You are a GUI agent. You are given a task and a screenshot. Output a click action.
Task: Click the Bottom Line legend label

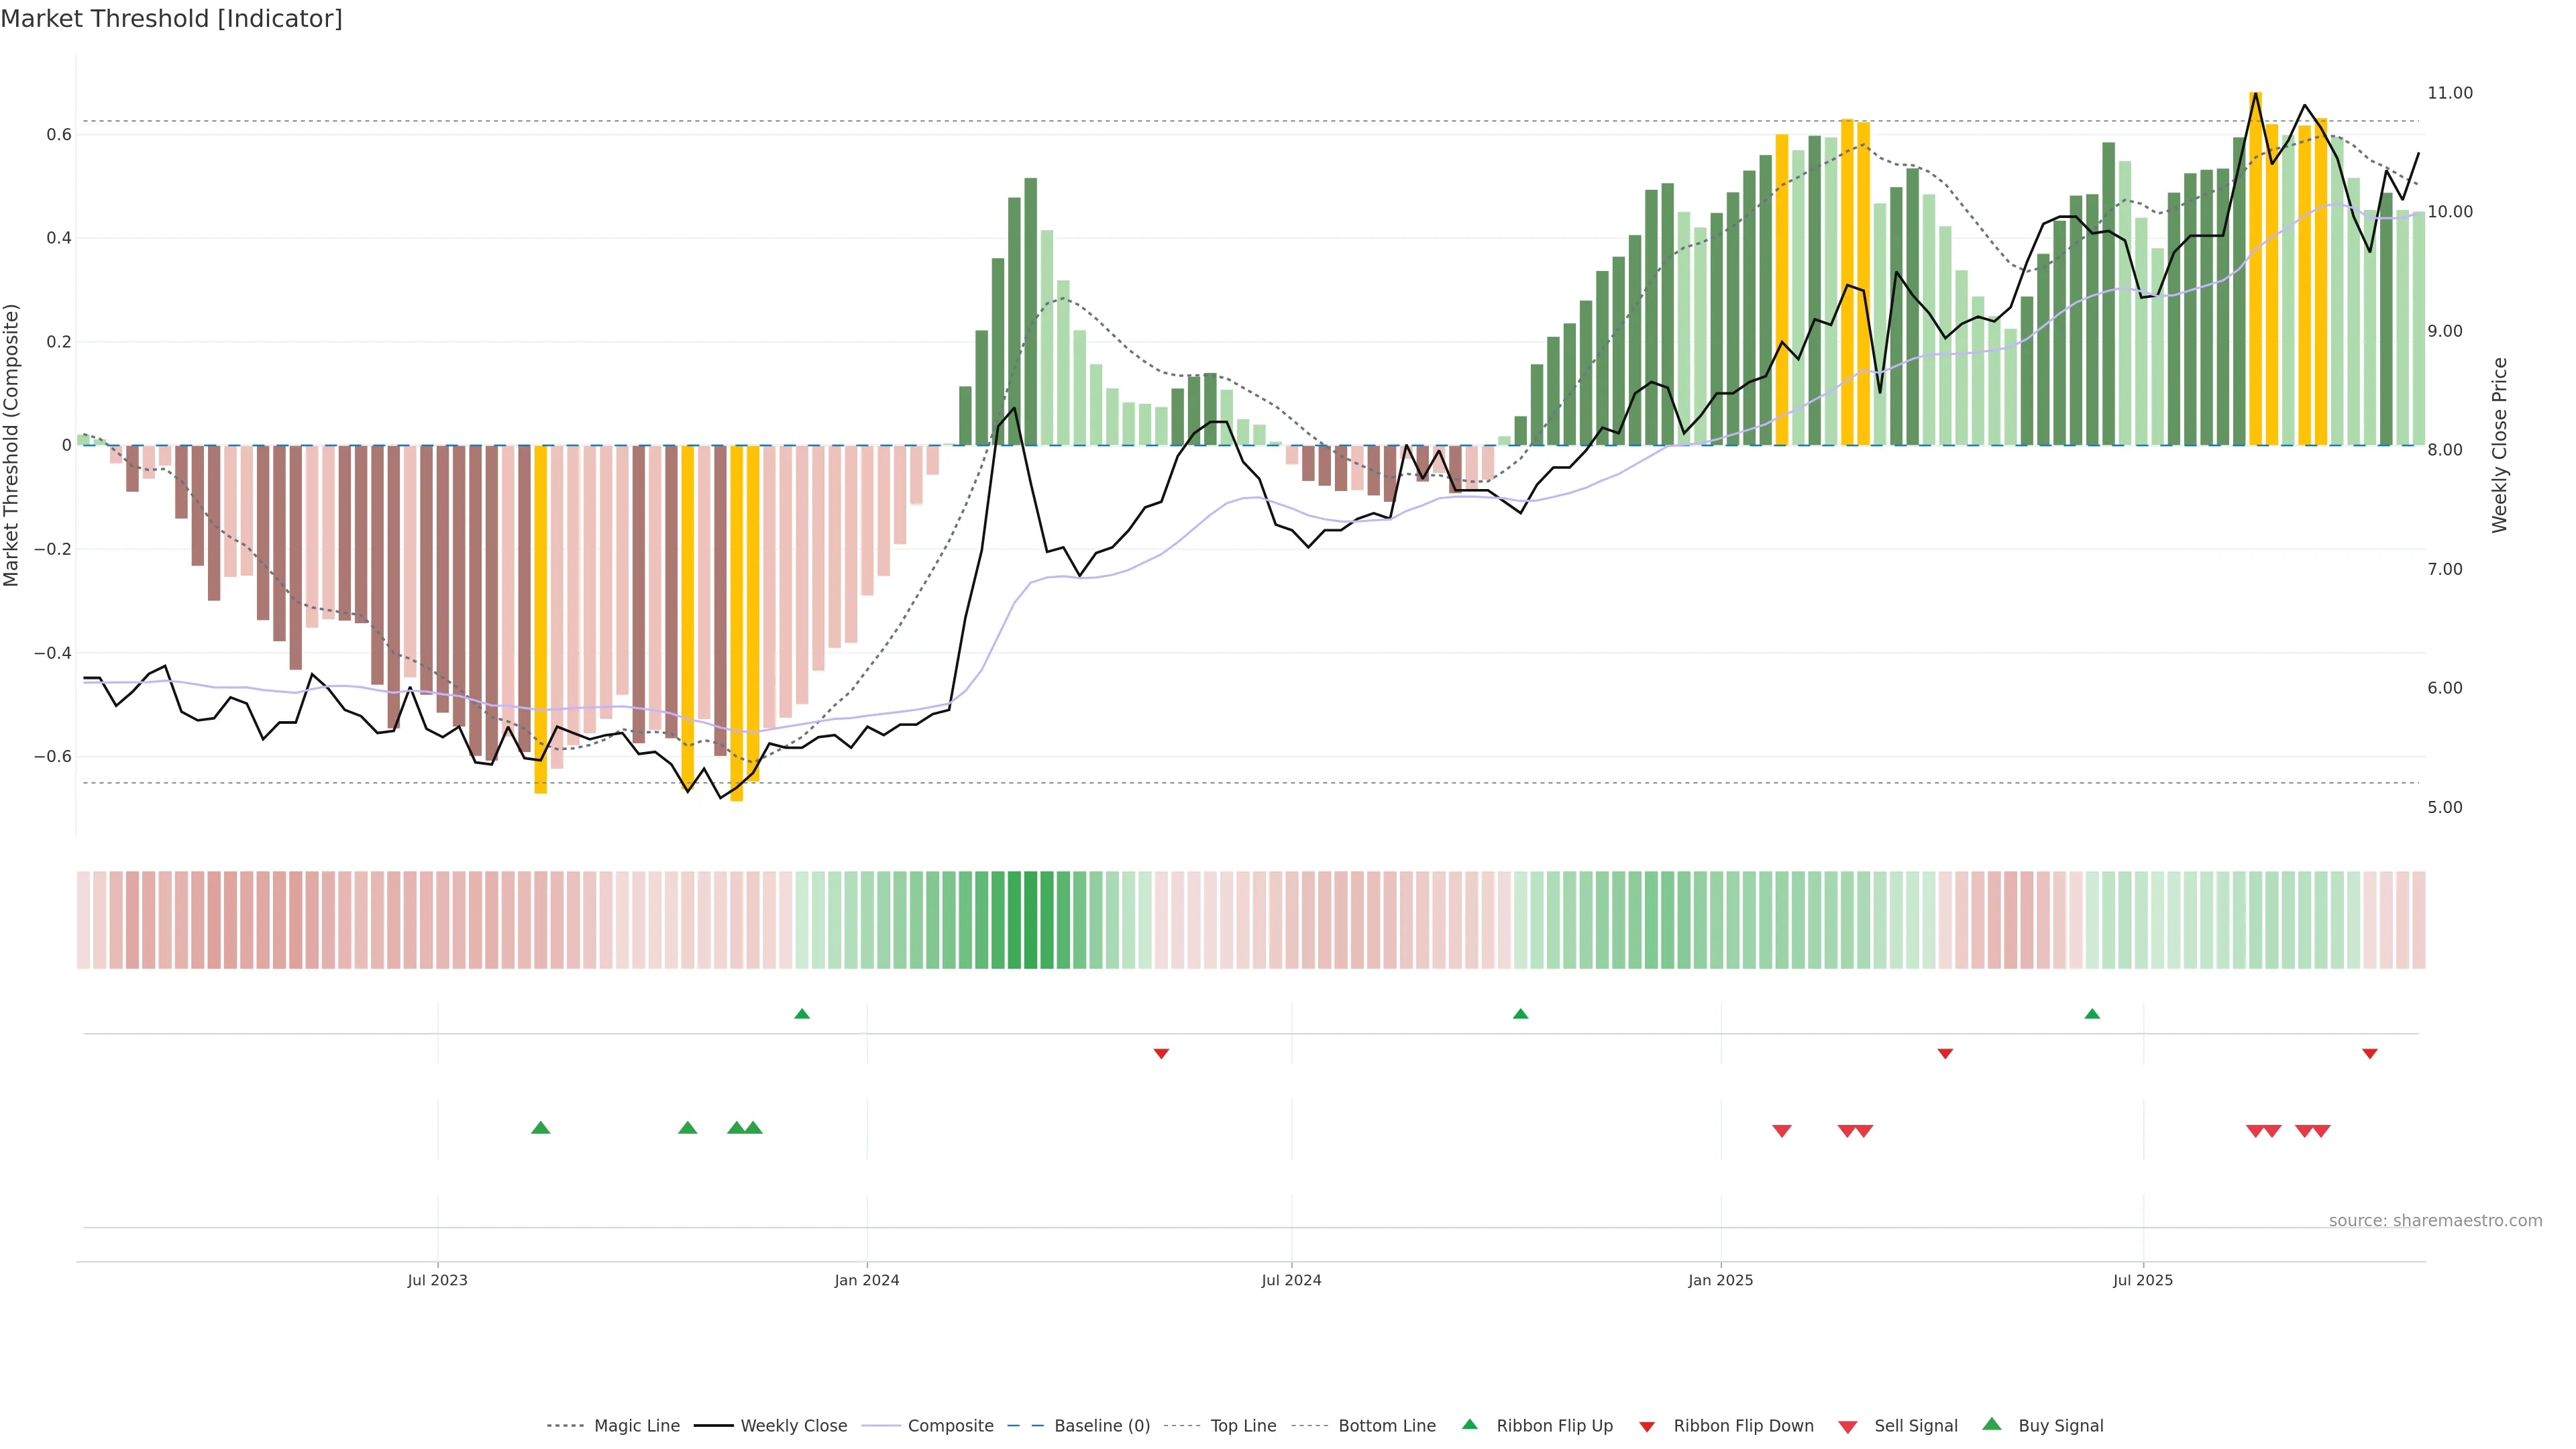[x=1386, y=1426]
